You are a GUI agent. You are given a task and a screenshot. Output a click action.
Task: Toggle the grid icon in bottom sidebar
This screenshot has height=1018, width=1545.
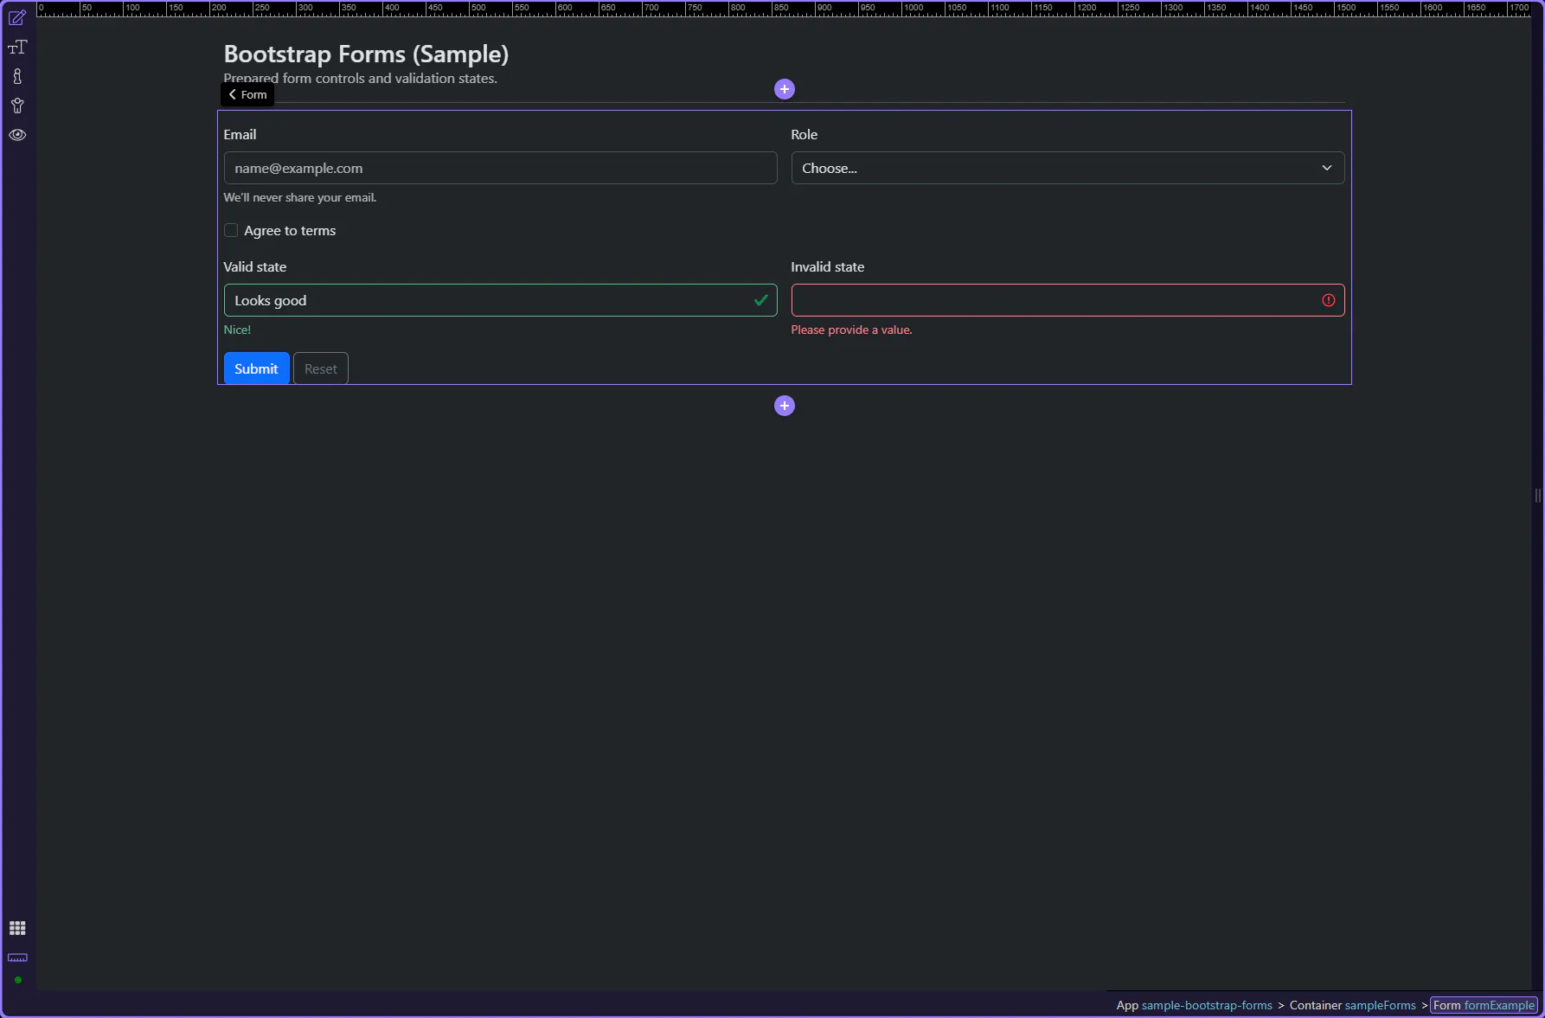coord(17,928)
